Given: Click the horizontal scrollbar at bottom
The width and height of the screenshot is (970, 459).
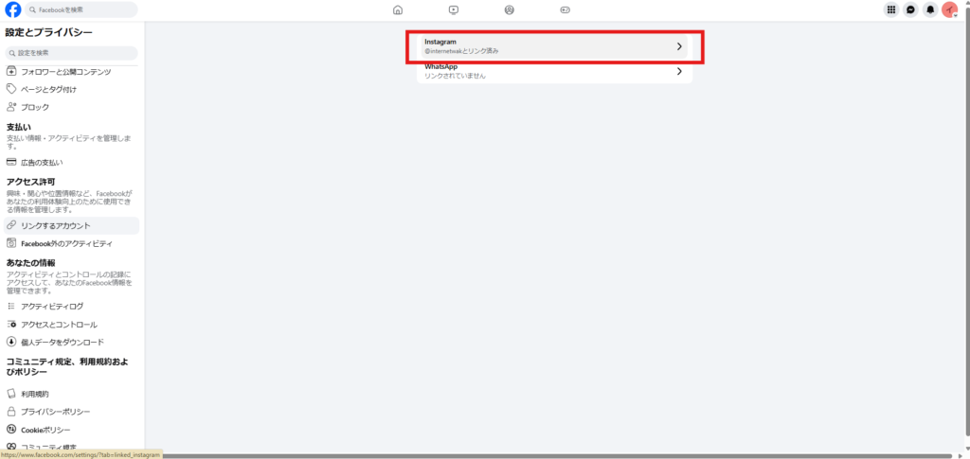Looking at the screenshot, I should [x=557, y=456].
